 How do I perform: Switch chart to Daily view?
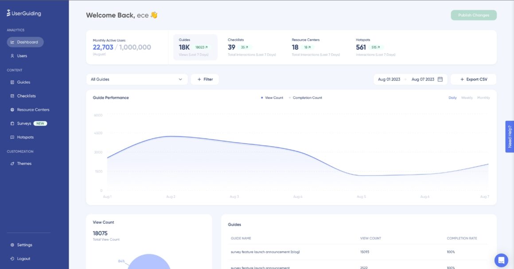[452, 97]
